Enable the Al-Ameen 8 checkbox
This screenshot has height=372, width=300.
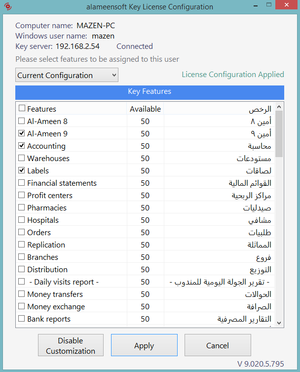[22, 121]
